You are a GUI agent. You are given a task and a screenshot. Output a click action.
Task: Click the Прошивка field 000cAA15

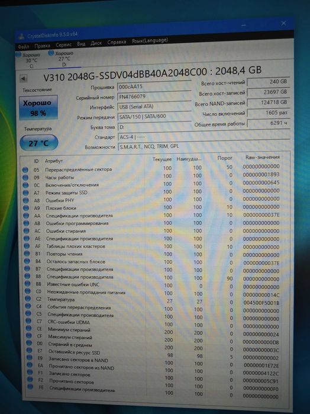[x=154, y=86]
